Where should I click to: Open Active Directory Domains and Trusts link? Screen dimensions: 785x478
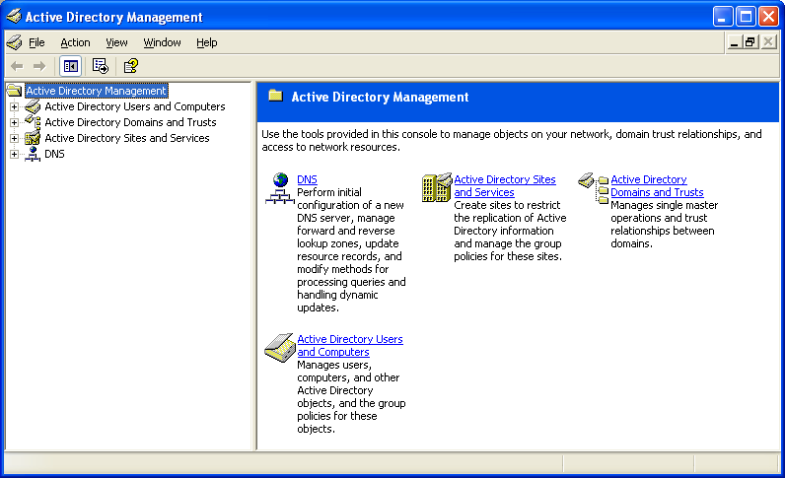click(x=657, y=185)
